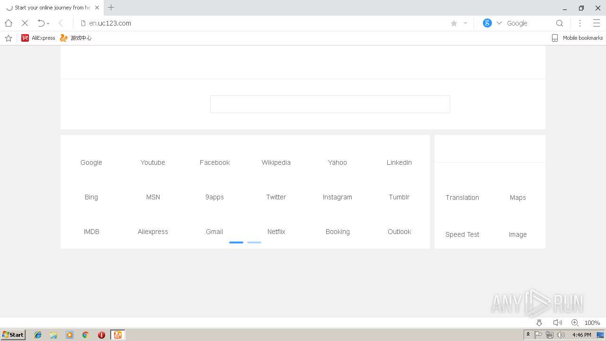Open dropdown next to bookmark star
Screen dimensions: 606x341
click(x=465, y=23)
